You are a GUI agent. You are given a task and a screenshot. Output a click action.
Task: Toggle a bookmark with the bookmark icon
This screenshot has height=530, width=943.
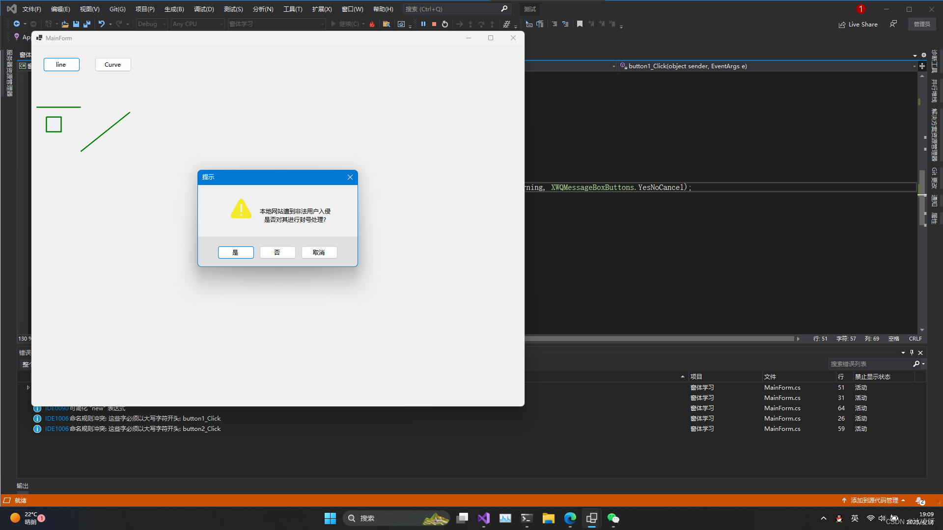580,24
